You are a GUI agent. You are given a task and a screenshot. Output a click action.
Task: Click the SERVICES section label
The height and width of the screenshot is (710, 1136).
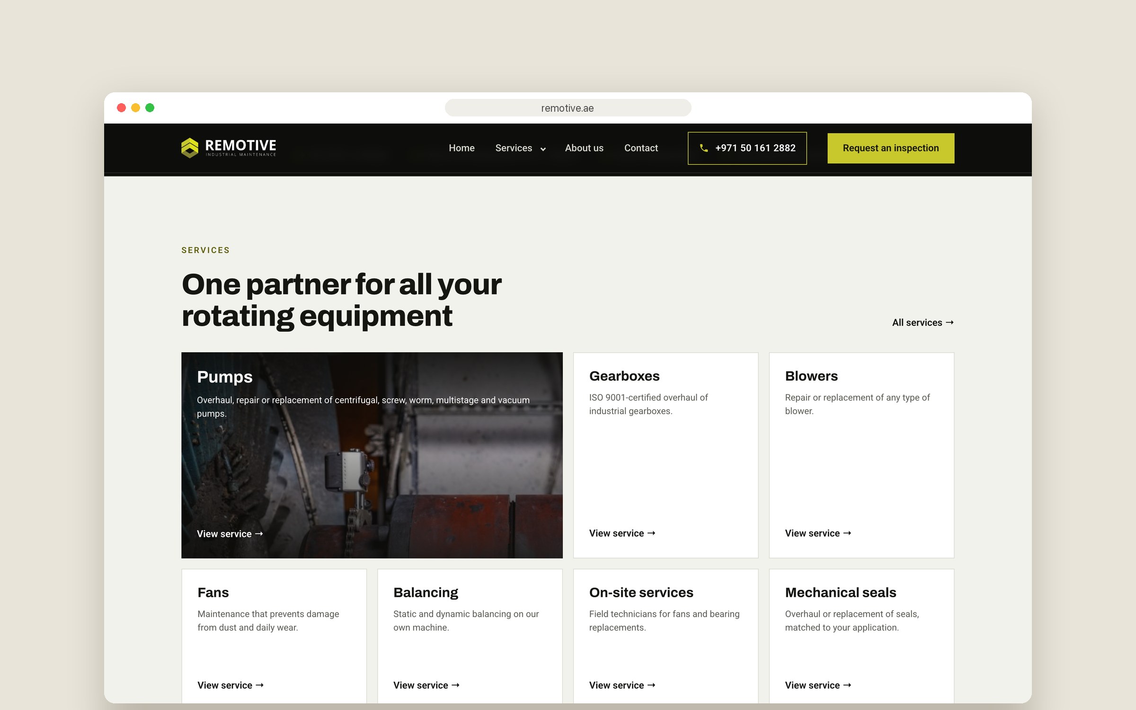click(x=205, y=250)
